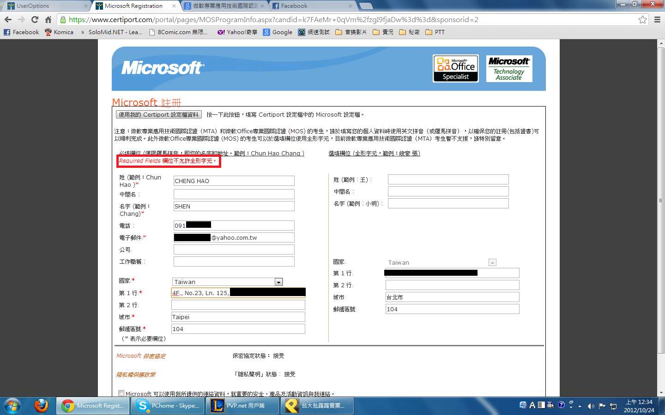Click the last name field containing CHENG HAO

click(234, 181)
